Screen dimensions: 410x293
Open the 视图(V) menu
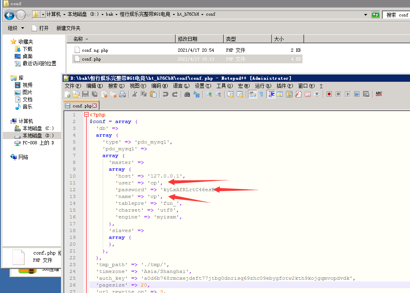pos(138,86)
